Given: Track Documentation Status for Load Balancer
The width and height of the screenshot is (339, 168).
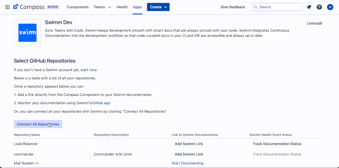Looking at the screenshot, I should [x=277, y=144].
